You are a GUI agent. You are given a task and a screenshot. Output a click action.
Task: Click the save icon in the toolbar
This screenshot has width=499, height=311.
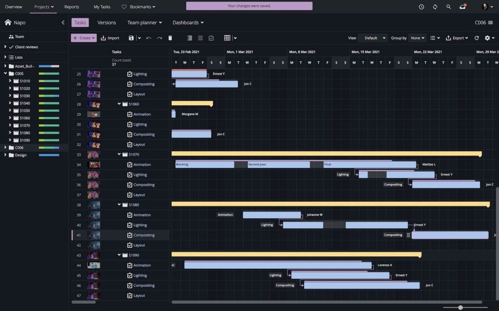pyautogui.click(x=131, y=38)
